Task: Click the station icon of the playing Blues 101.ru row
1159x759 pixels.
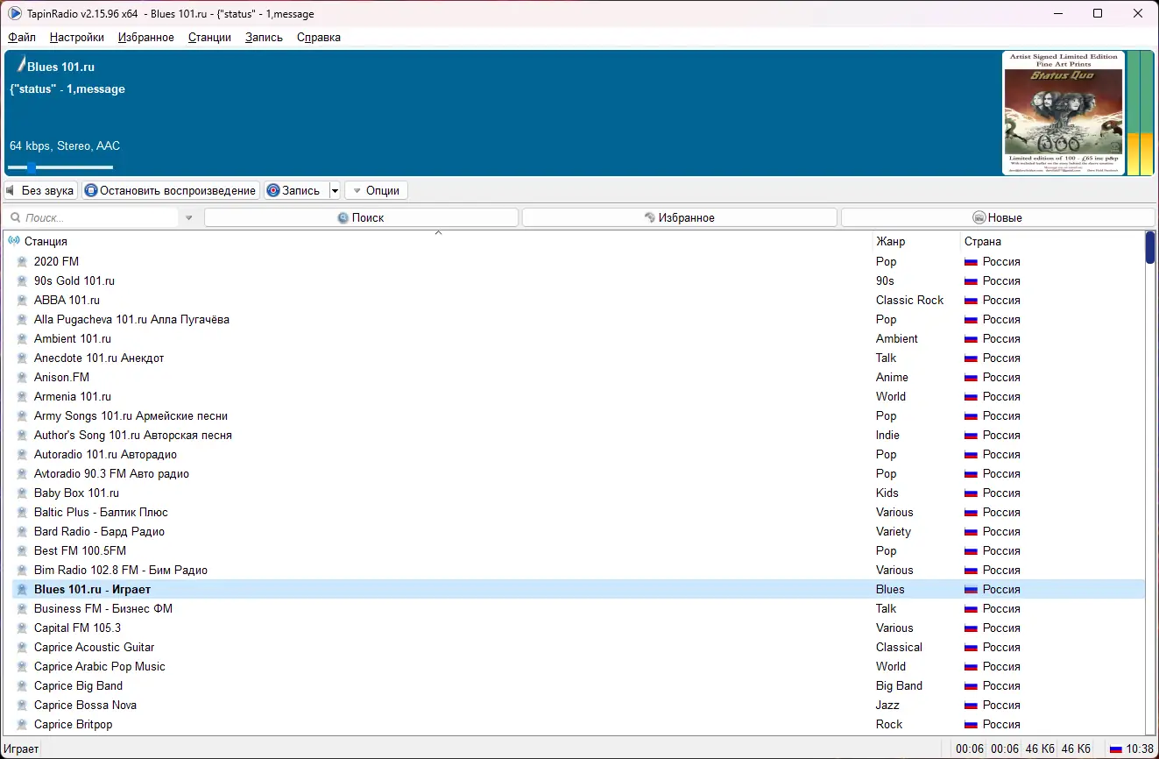Action: pos(23,589)
